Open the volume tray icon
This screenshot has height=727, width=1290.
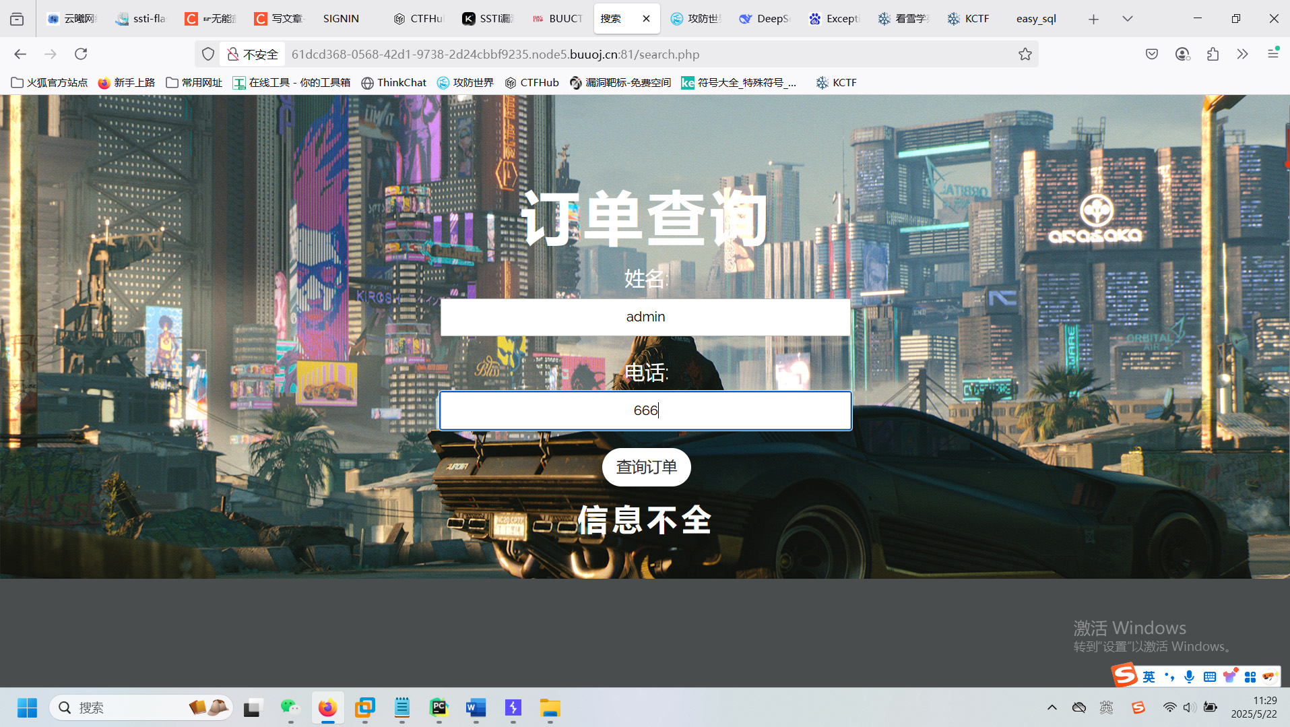(1189, 707)
